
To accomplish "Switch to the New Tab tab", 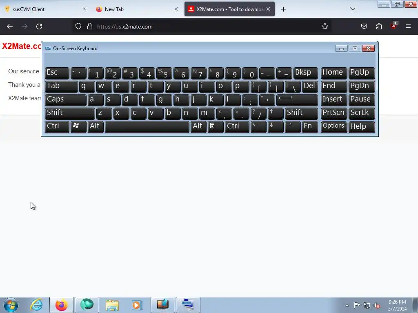I will coord(137,9).
